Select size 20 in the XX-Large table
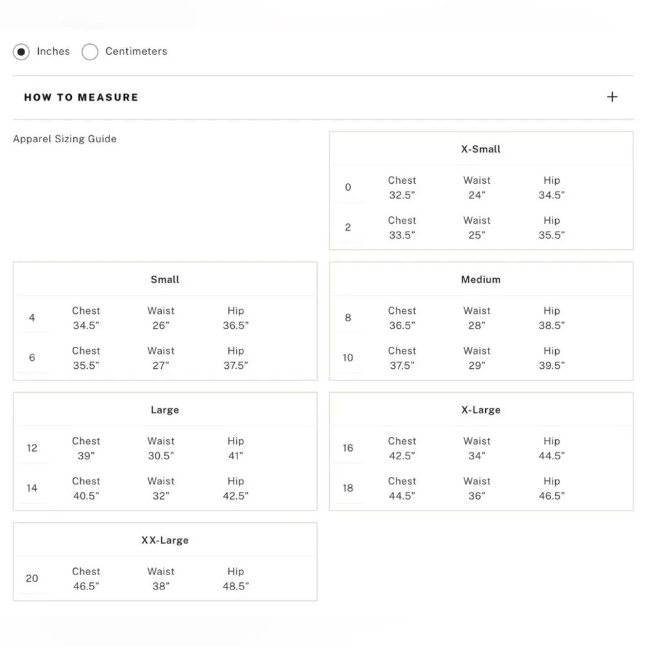The width and height of the screenshot is (647, 647). click(32, 578)
